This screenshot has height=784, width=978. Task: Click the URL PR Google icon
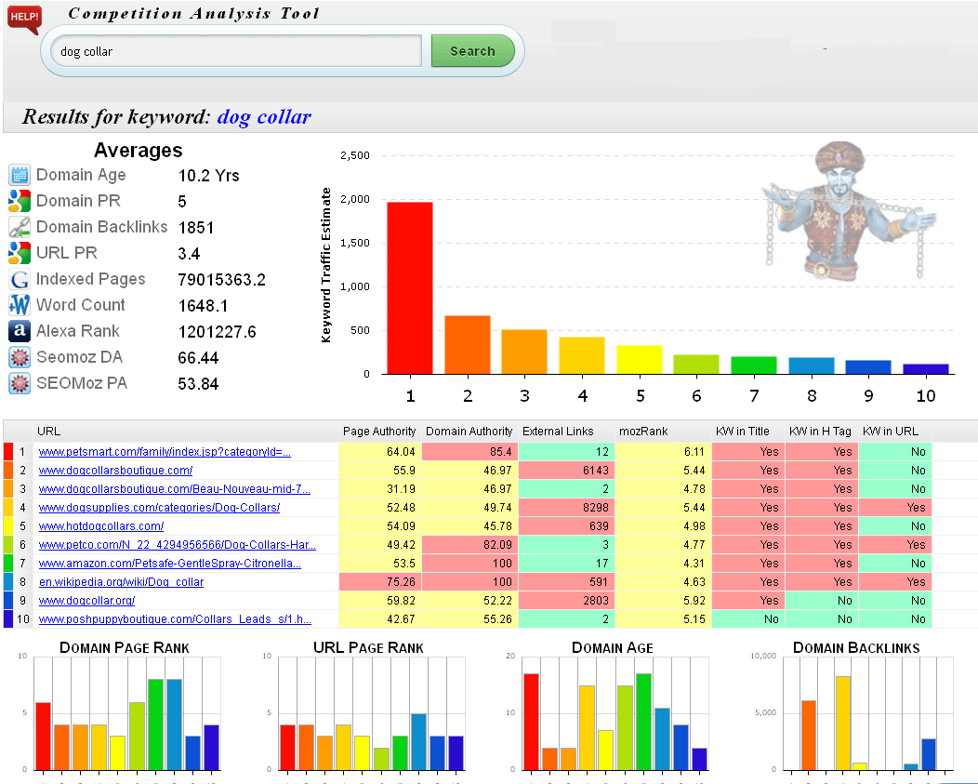[20, 253]
